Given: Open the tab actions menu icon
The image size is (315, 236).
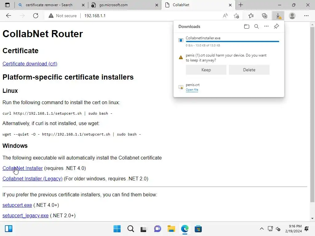Looking at the screenshot, I should click(x=7, y=5).
